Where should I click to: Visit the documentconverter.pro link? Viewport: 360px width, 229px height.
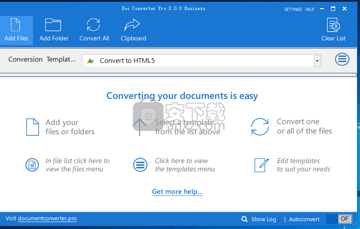[47, 219]
